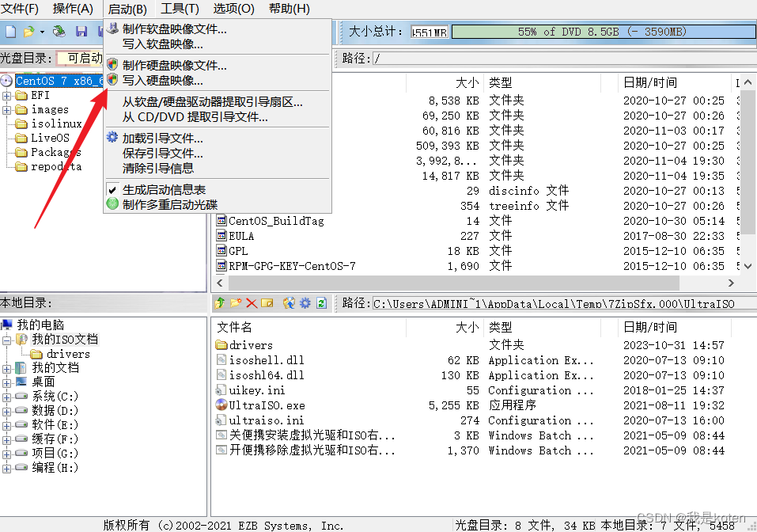
Task: Choose 写入软盘映像... menu entry
Action: pos(218,44)
